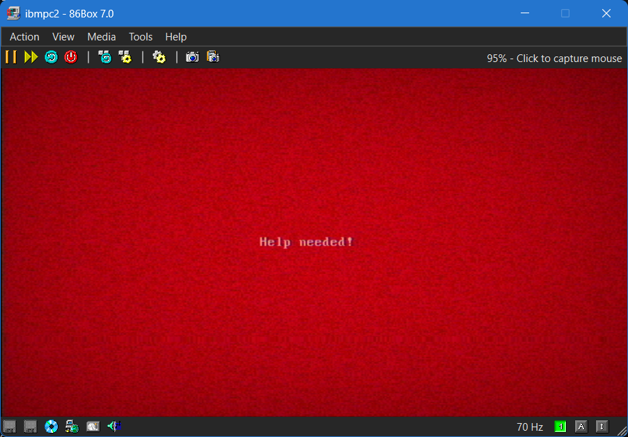The image size is (628, 437).
Task: Click the network globe status icon
Action: [x=72, y=427]
